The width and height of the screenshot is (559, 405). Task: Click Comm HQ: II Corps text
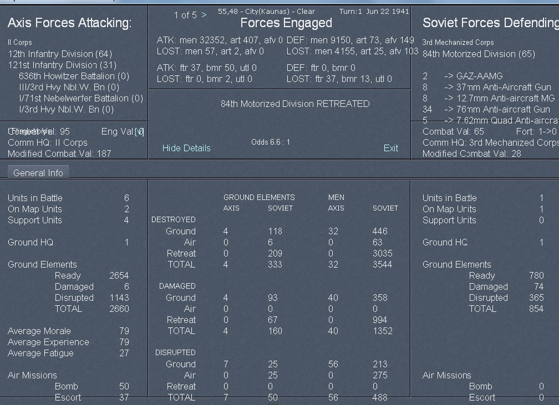48,143
